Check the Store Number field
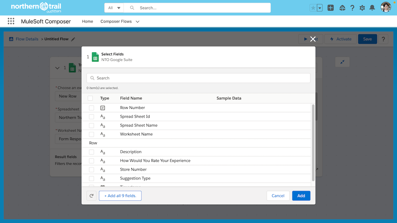This screenshot has width=397, height=223. (91, 170)
